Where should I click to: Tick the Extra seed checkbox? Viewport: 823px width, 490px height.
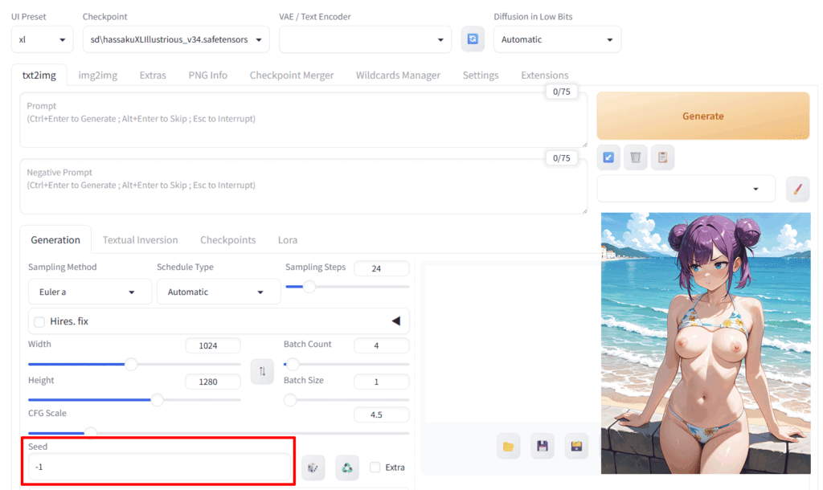(375, 468)
